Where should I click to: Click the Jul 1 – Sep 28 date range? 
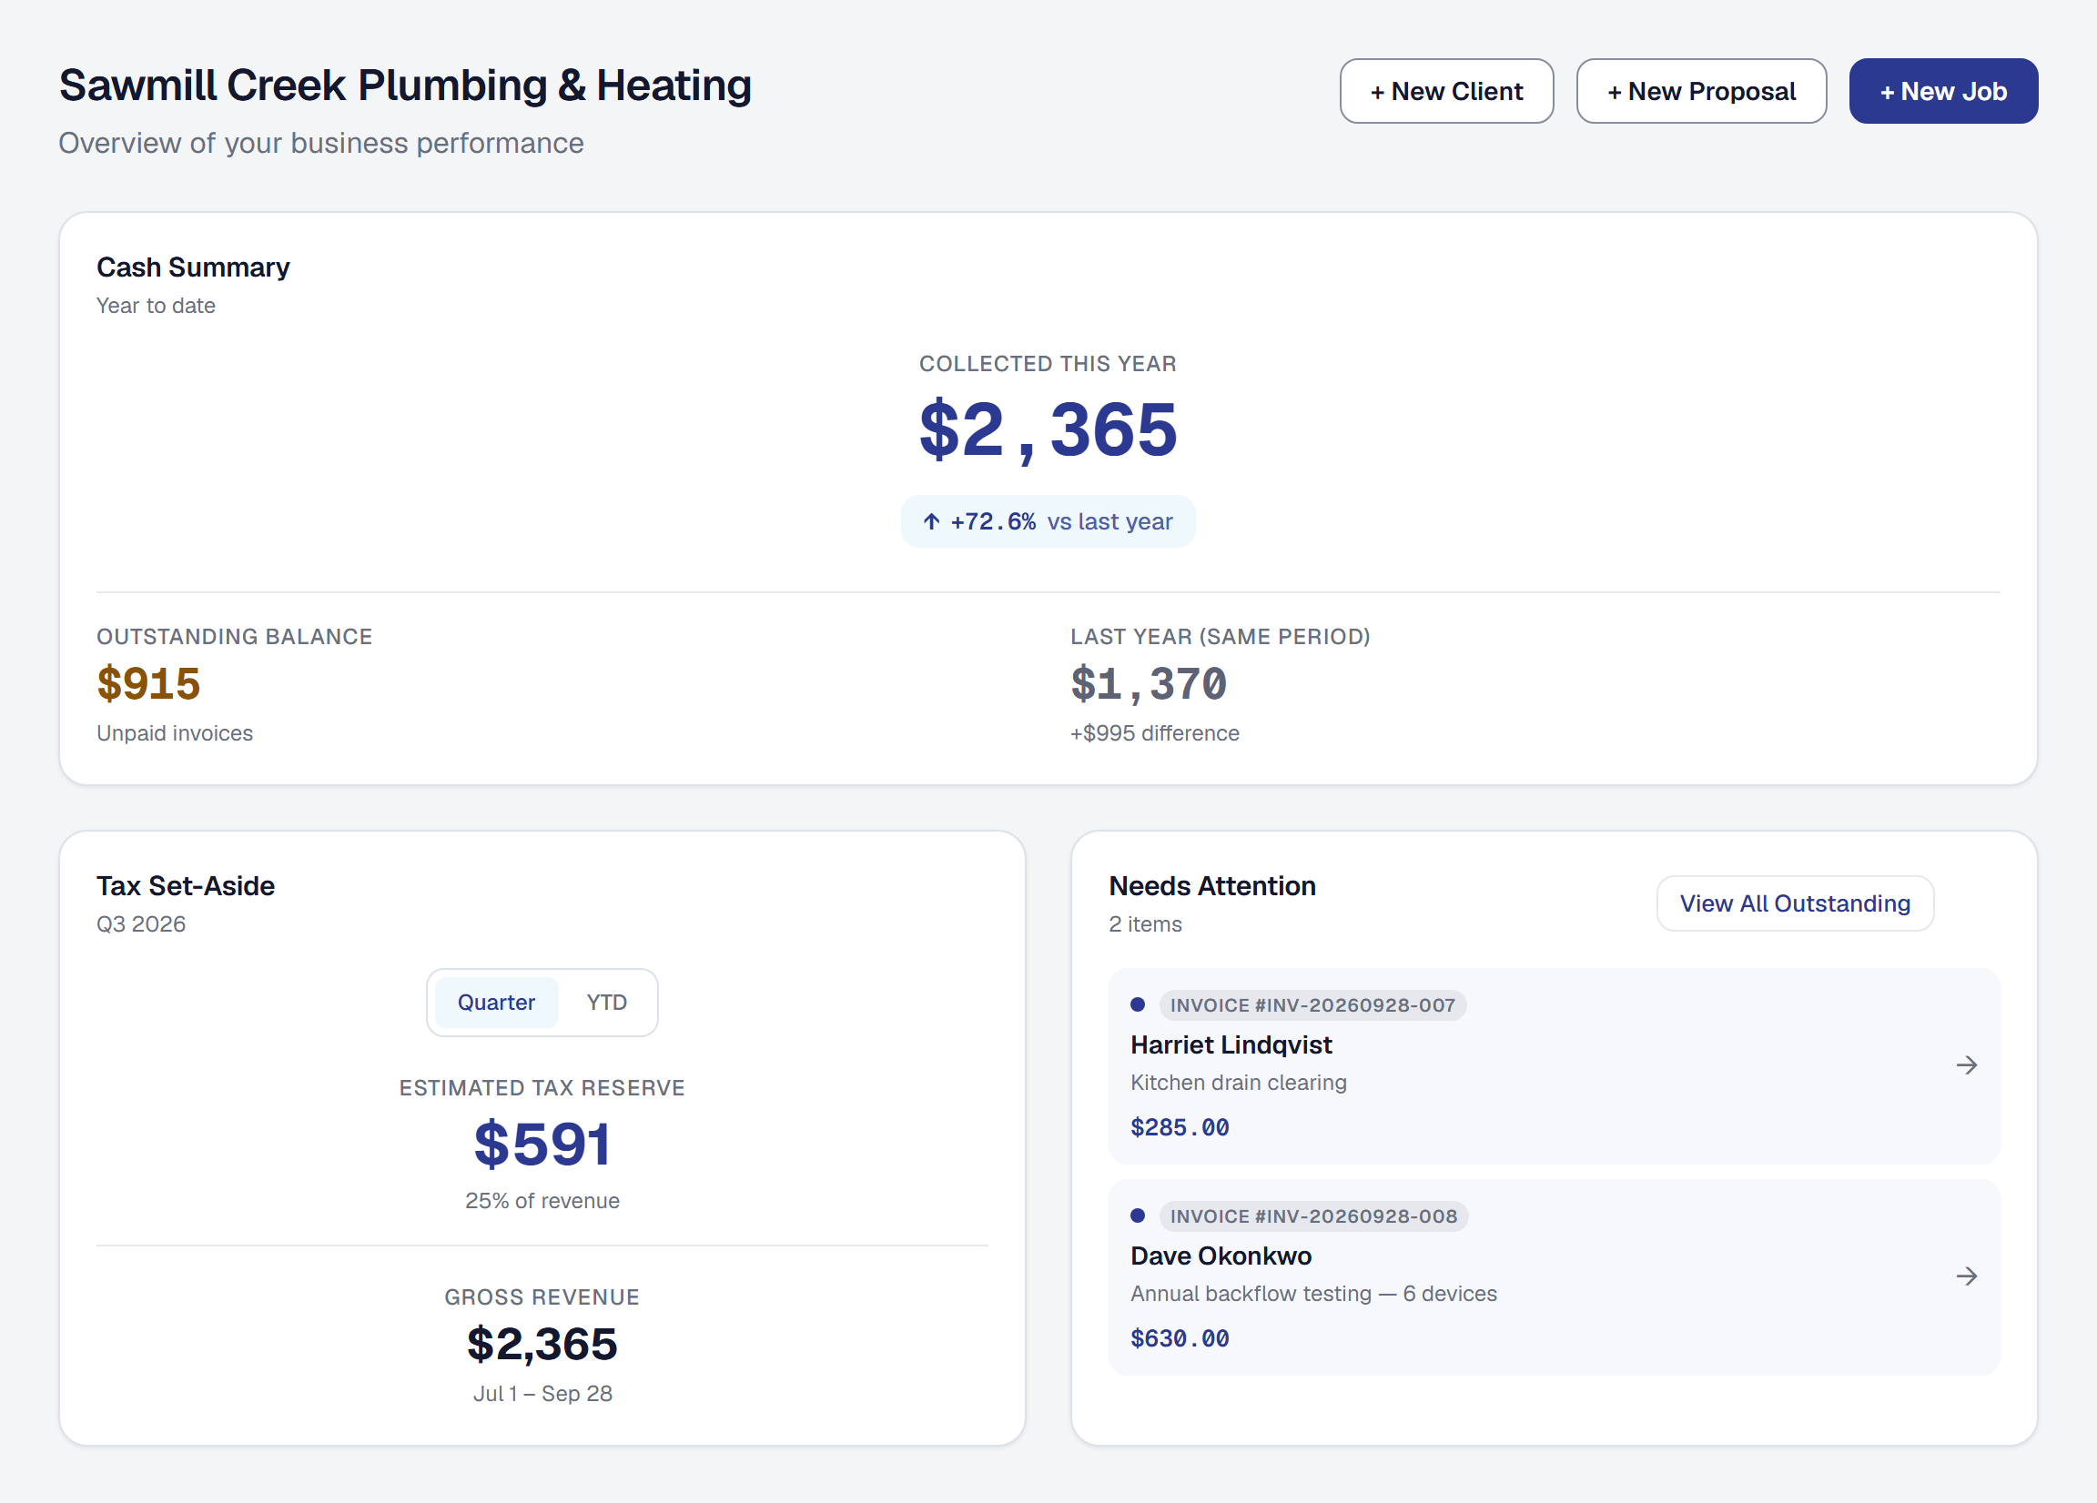(542, 1393)
